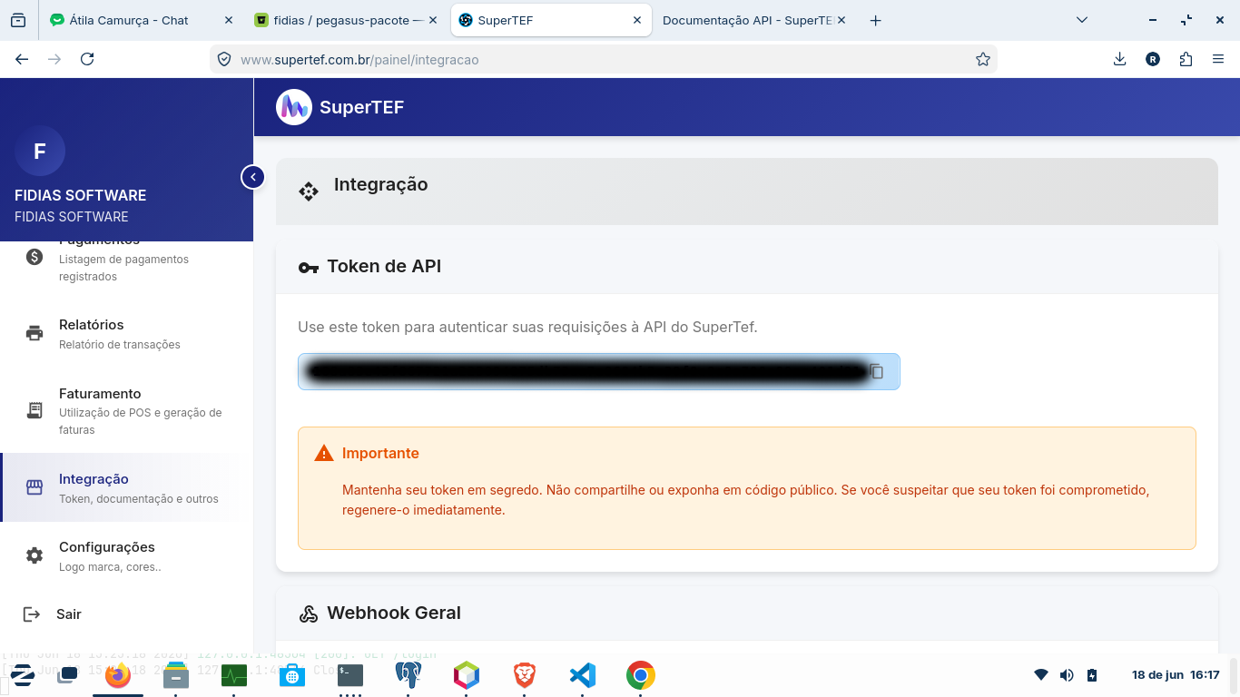The width and height of the screenshot is (1240, 697).
Task: Open the browser account R icon
Action: [x=1153, y=59]
